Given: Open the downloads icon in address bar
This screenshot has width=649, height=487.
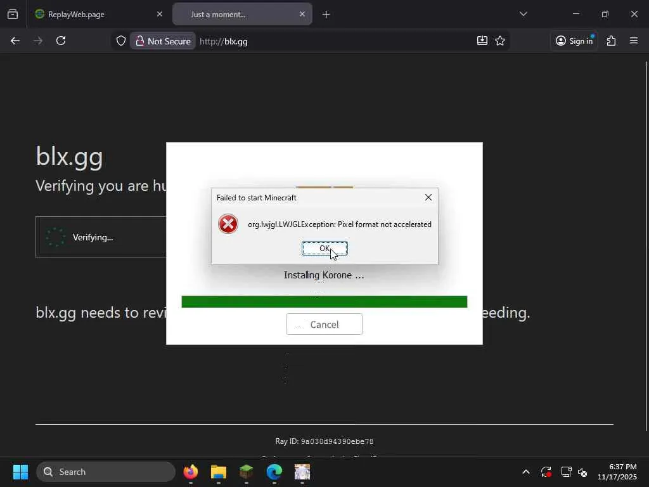Looking at the screenshot, I should 482,41.
